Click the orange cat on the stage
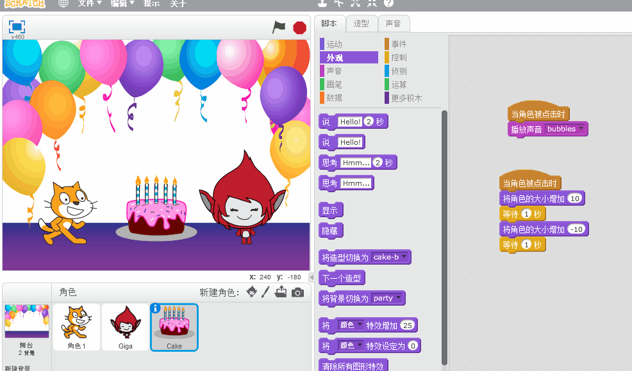 click(68, 212)
